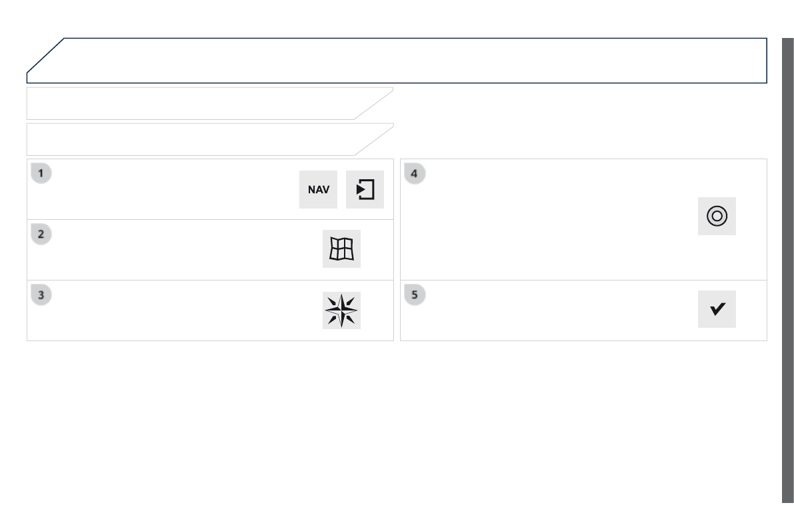The width and height of the screenshot is (794, 529).
Task: Select the folded map icon
Action: pos(341,249)
